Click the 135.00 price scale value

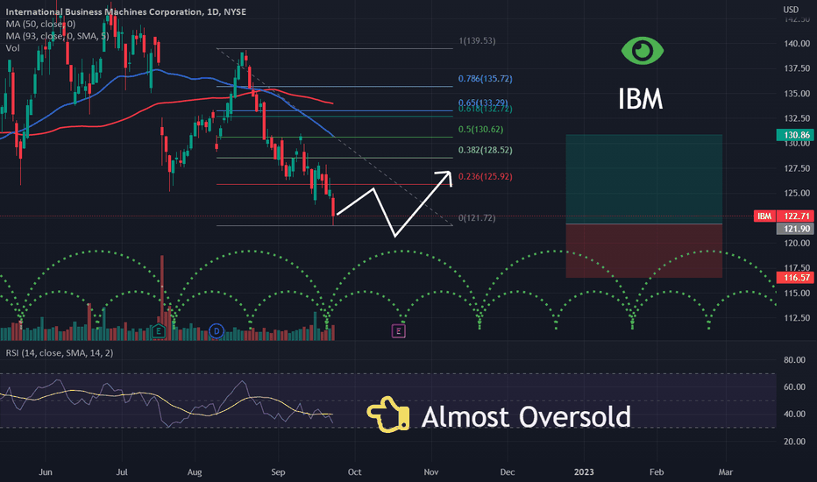pyautogui.click(x=797, y=93)
